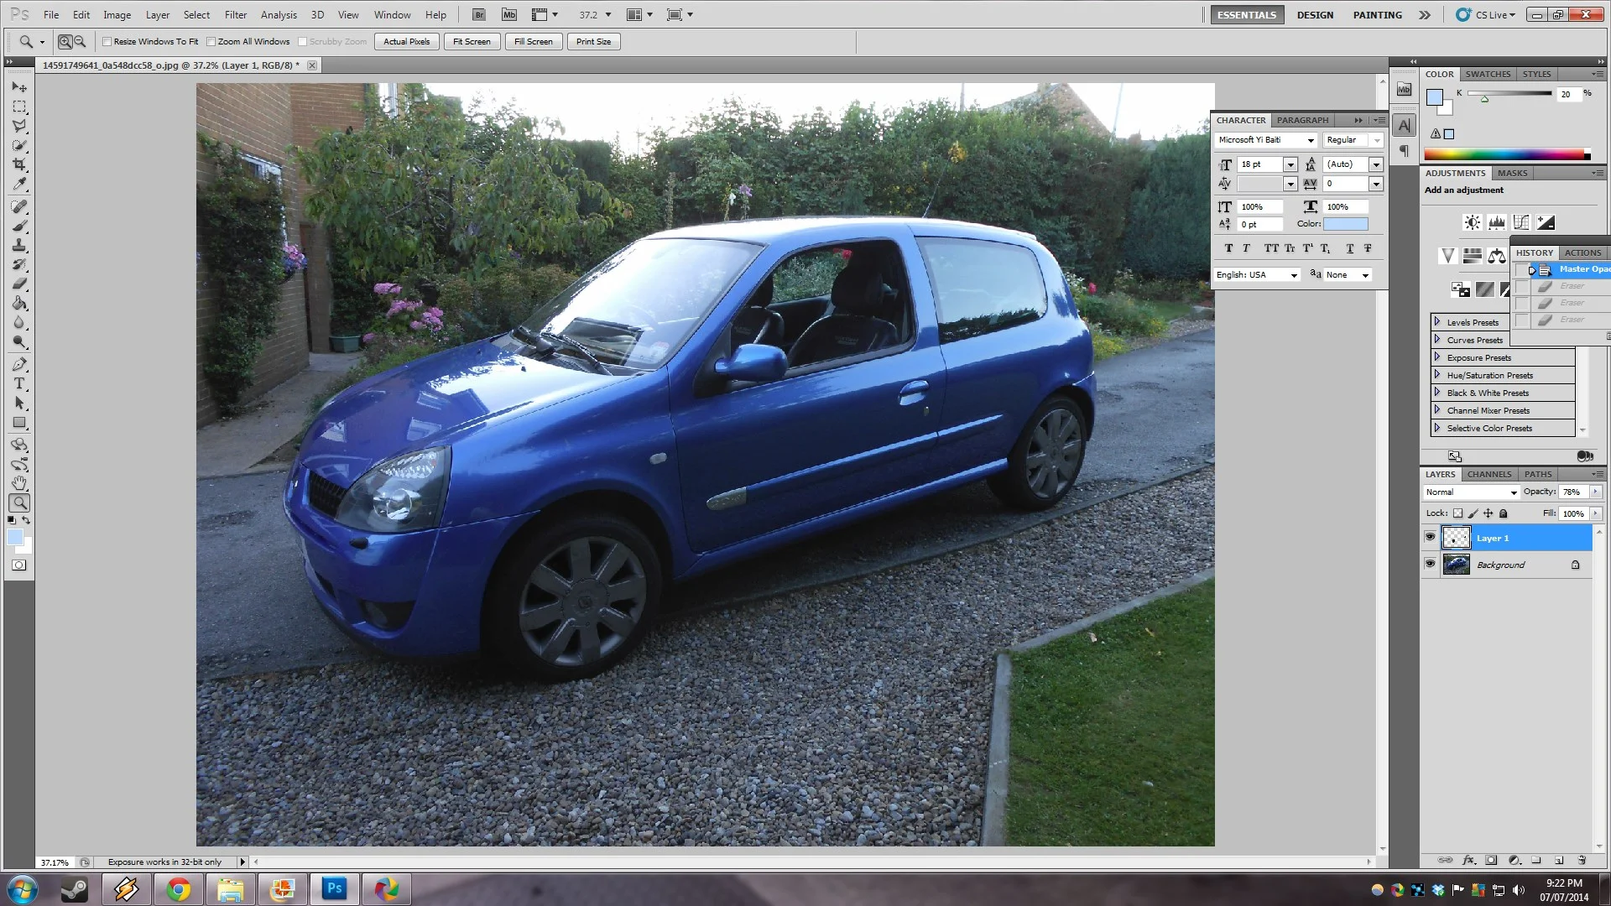Toggle Faux Bold text style
1611x906 pixels.
tap(1228, 248)
